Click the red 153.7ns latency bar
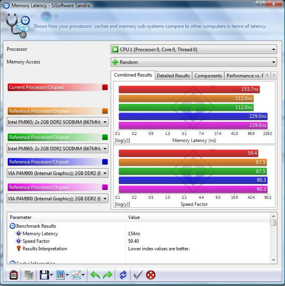This screenshot has height=286, width=285. click(189, 89)
